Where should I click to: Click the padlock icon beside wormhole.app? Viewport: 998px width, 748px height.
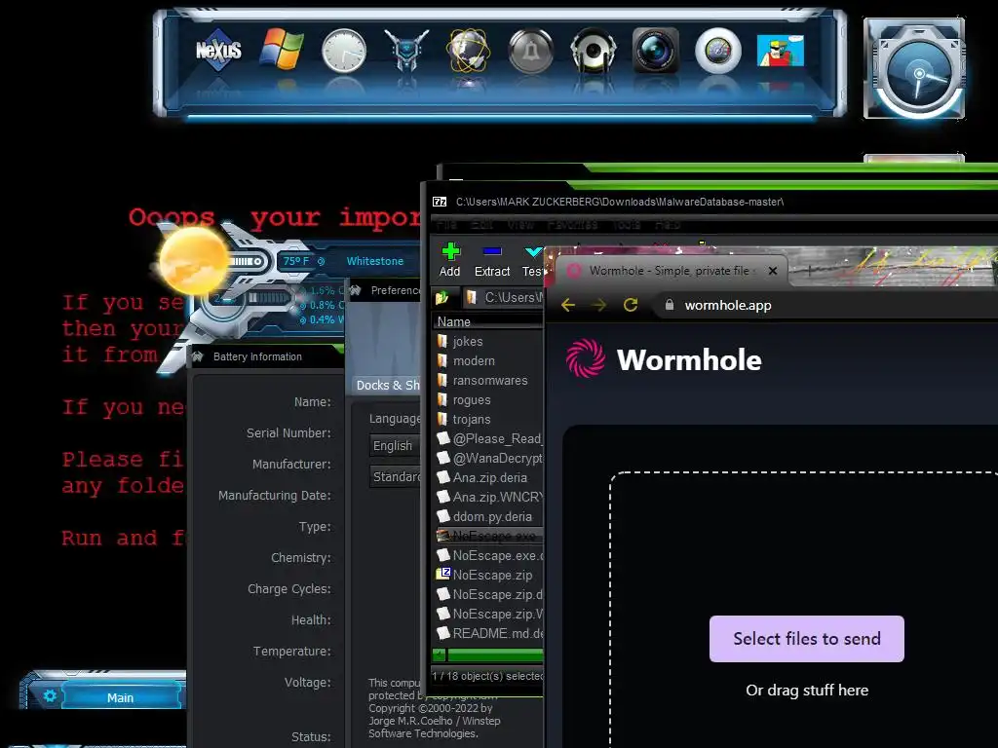[x=669, y=305]
